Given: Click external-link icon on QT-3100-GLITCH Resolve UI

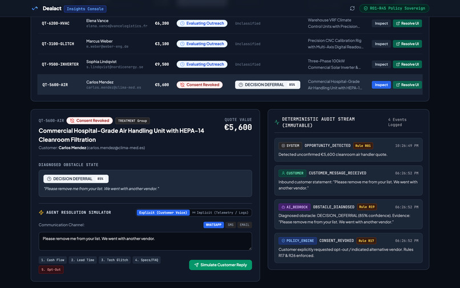Looking at the screenshot, I should point(398,44).
